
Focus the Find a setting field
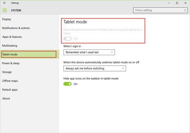160,10
